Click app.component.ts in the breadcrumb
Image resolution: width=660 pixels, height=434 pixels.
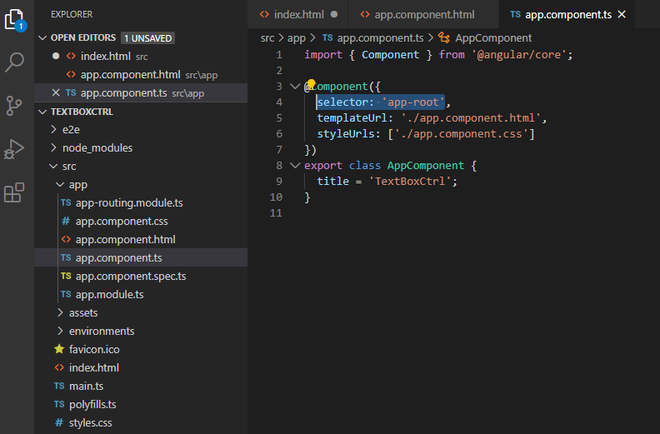pos(381,37)
